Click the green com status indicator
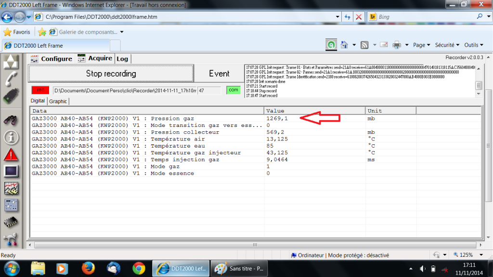This screenshot has width=493, height=277. [x=233, y=90]
